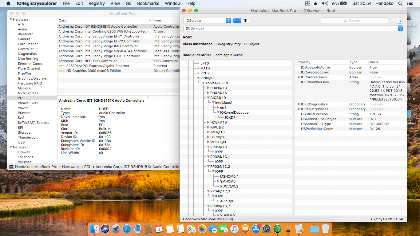
Task: Open iTunes from the Dock
Action: tap(234, 229)
